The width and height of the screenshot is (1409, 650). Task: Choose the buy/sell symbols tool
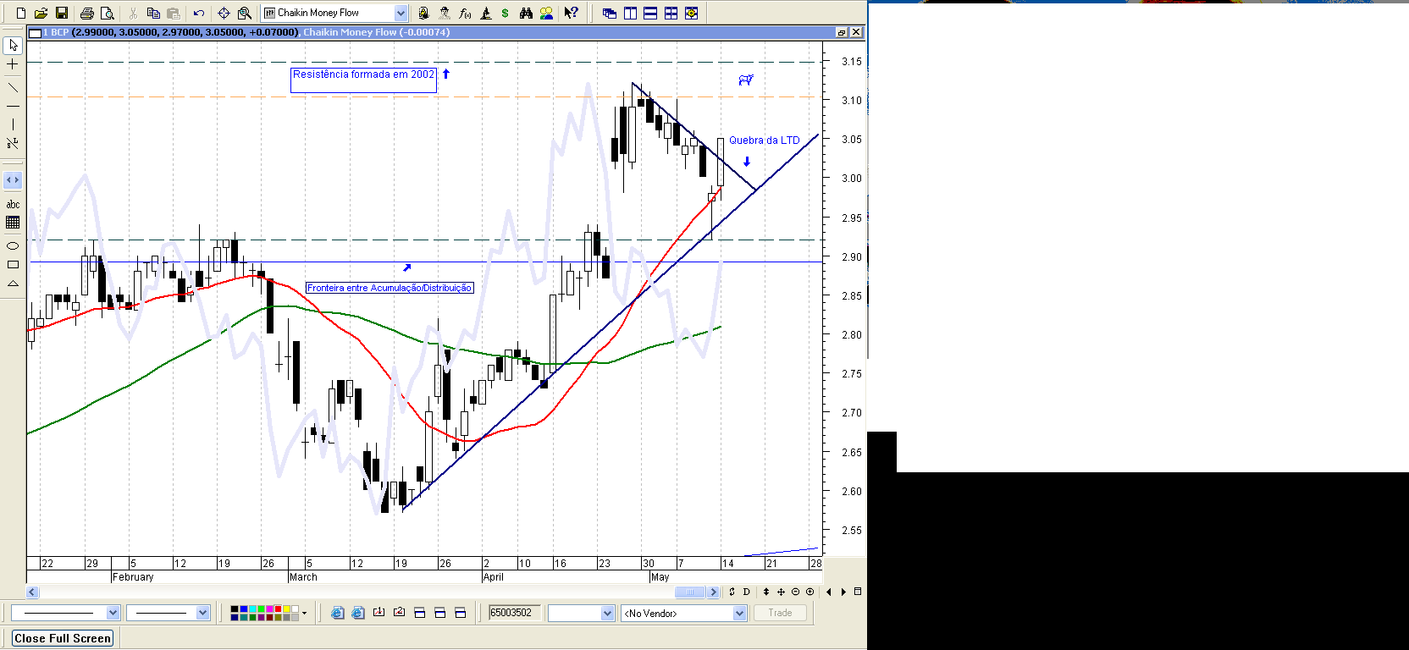pos(13,143)
